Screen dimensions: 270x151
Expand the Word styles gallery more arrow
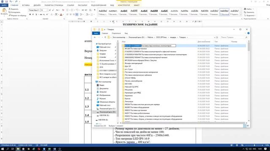241,15
